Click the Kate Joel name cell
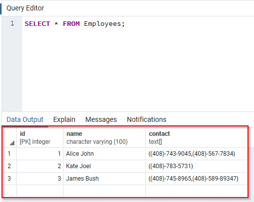254x202 pixels. pos(104,166)
